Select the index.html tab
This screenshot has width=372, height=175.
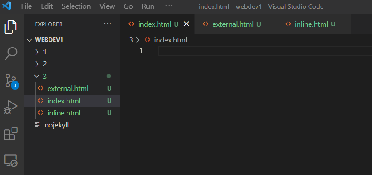[157, 24]
